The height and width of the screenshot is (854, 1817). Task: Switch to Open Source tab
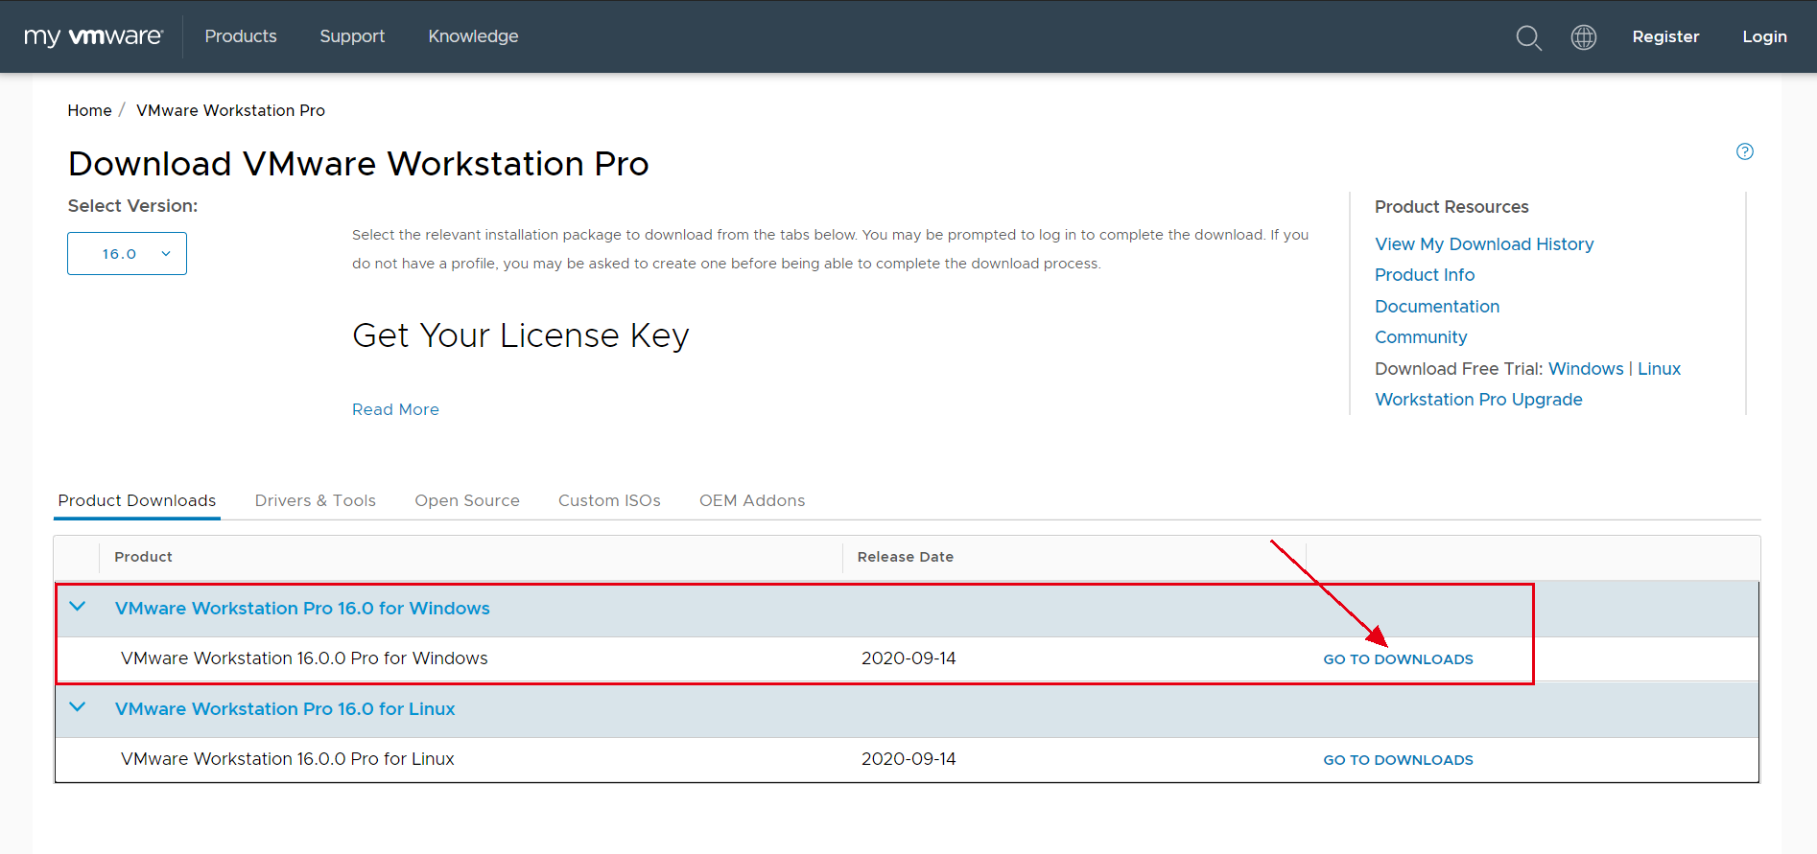point(467,500)
